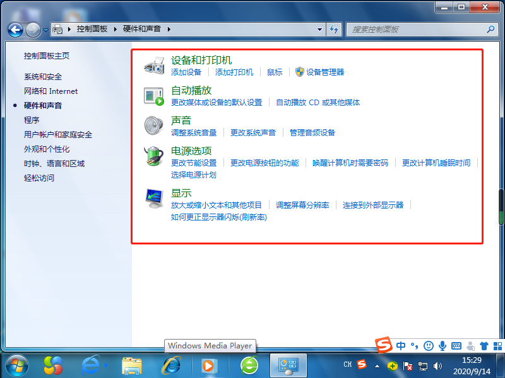Go to 外观和个性化 in sidebar
Screen dimensions: 505x378
[47, 149]
